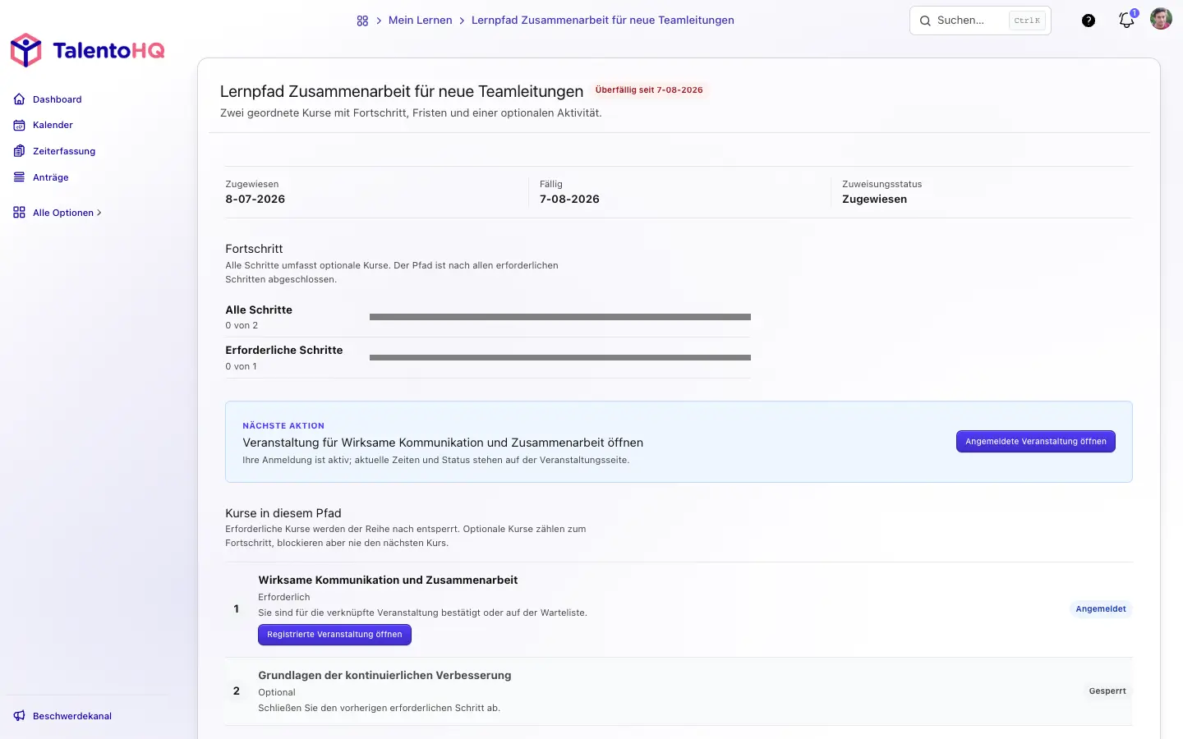Click Registrierte Veranstaltung öffnen button
Image resolution: width=1183 pixels, height=739 pixels.
[334, 635]
